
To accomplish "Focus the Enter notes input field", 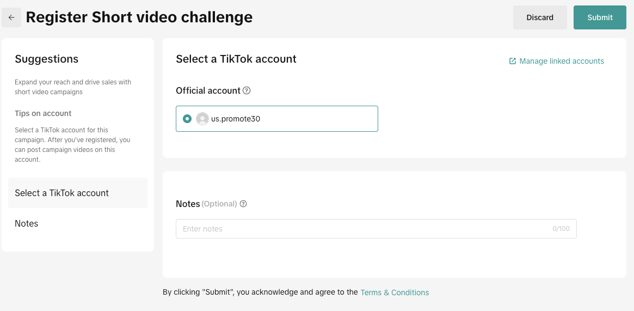I will click(359, 229).
